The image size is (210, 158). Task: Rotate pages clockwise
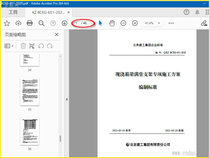pos(50,46)
